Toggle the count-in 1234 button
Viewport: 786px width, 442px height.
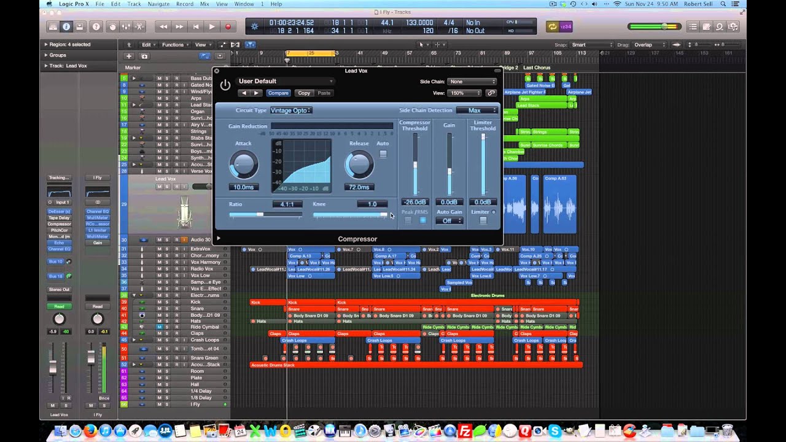566,26
